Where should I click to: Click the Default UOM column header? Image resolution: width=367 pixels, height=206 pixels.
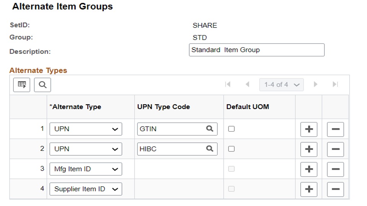pos(248,107)
